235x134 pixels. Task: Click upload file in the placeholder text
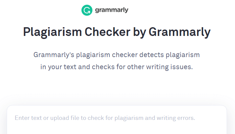tap(64, 118)
